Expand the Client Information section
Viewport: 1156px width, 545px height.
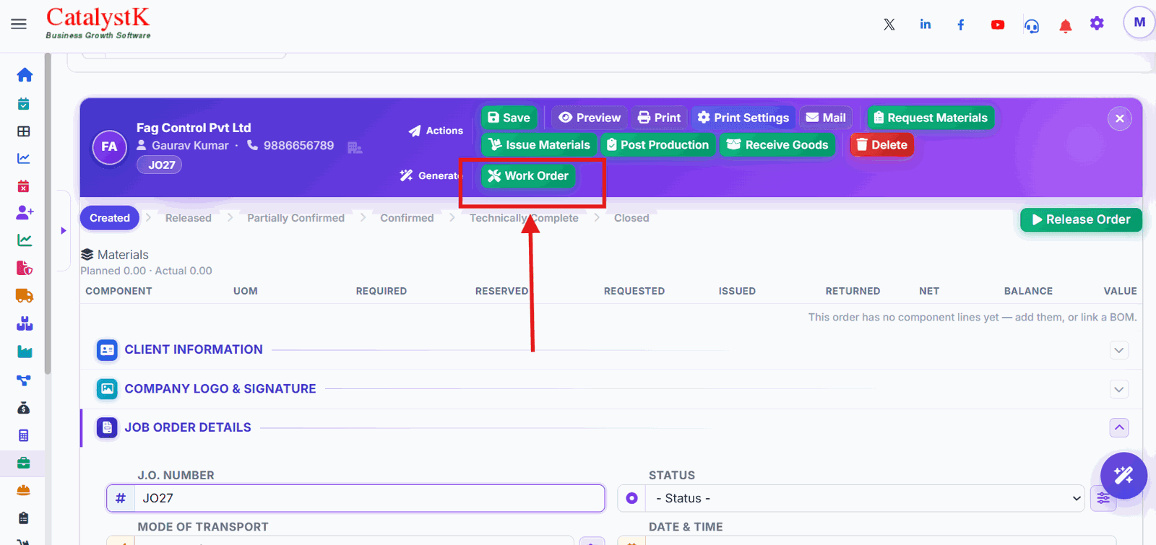point(1119,350)
